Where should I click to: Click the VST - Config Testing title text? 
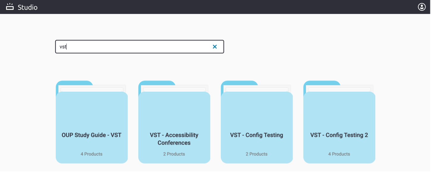(x=257, y=135)
